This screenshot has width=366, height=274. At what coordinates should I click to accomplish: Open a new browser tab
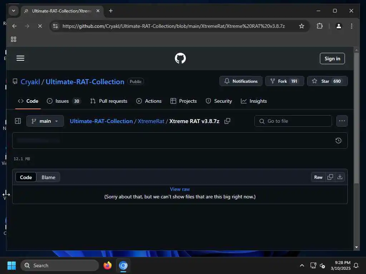111,11
